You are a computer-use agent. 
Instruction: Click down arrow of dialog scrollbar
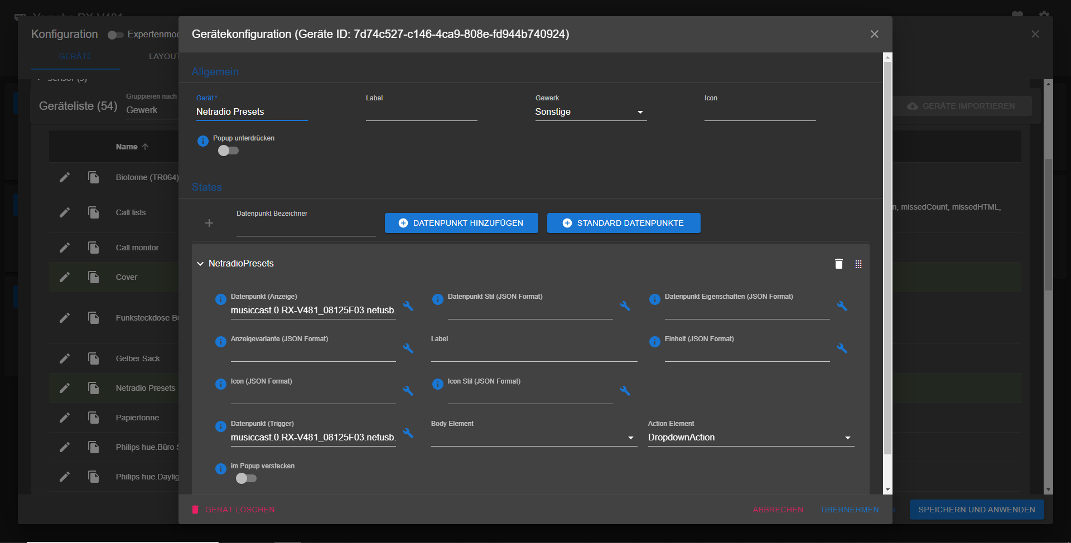coord(887,490)
